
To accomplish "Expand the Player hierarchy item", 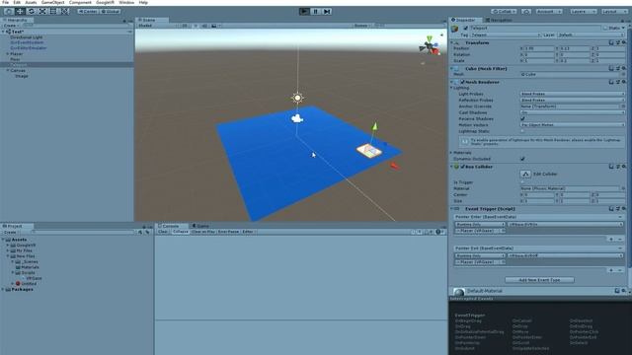I will coord(8,53).
